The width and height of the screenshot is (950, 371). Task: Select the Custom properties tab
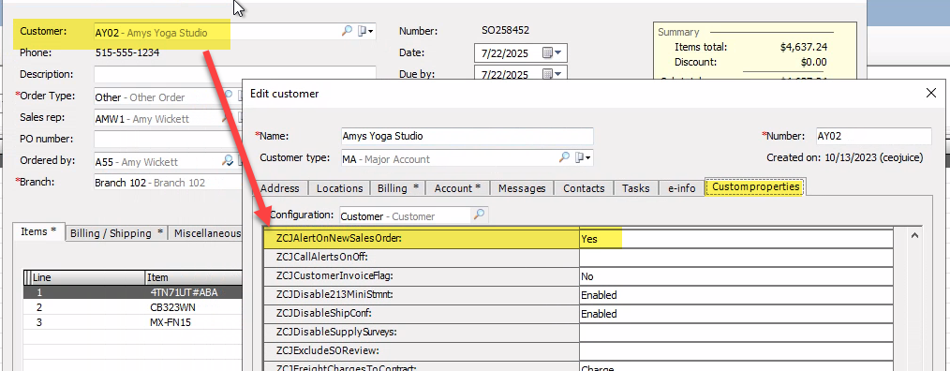tap(755, 187)
